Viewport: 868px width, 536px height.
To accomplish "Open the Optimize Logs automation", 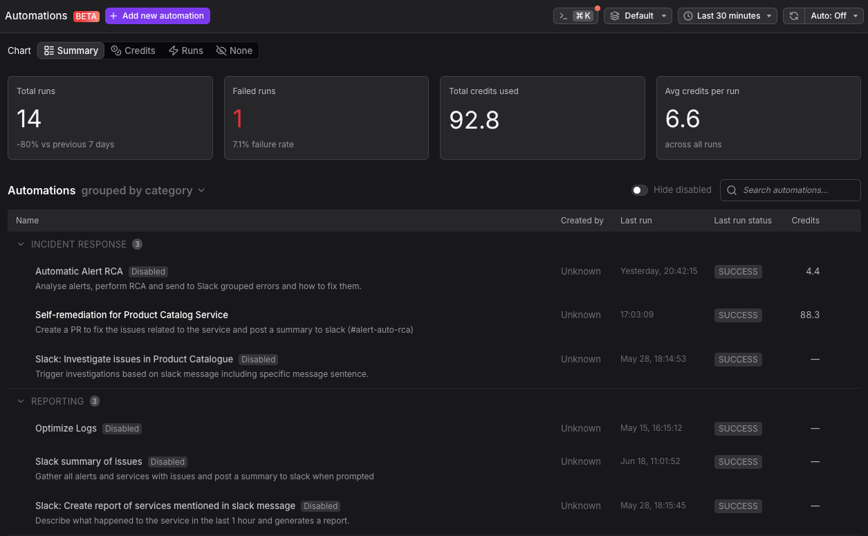I will pos(66,428).
